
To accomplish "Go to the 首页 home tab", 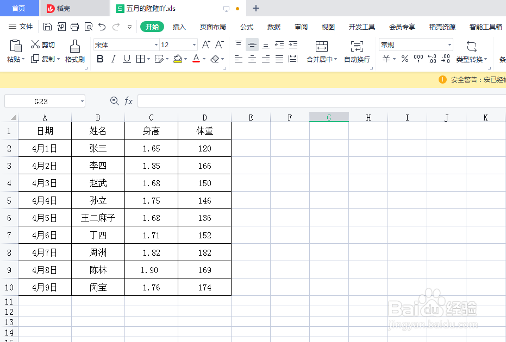I will pyautogui.click(x=18, y=8).
